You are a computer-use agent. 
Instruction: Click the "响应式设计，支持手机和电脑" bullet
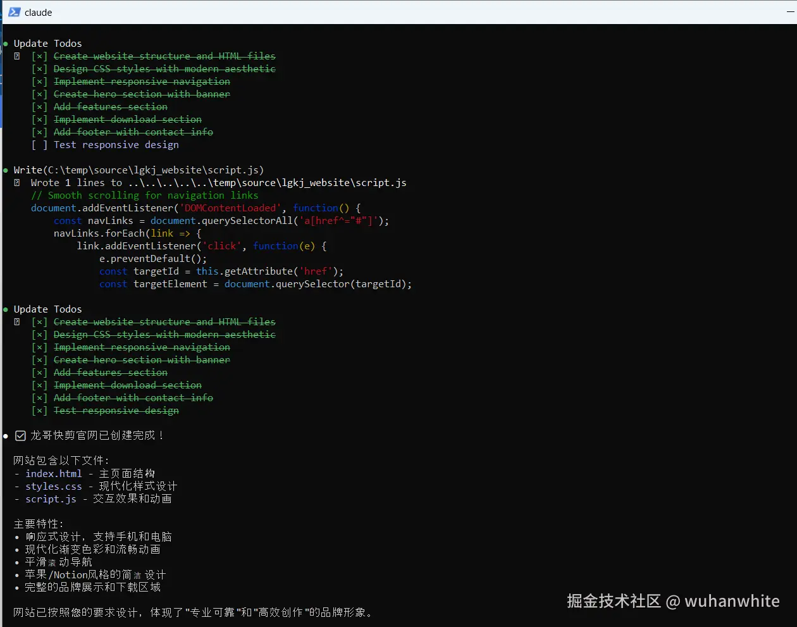[99, 537]
